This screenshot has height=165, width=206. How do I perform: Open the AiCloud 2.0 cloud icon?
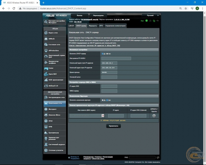(x=46, y=86)
